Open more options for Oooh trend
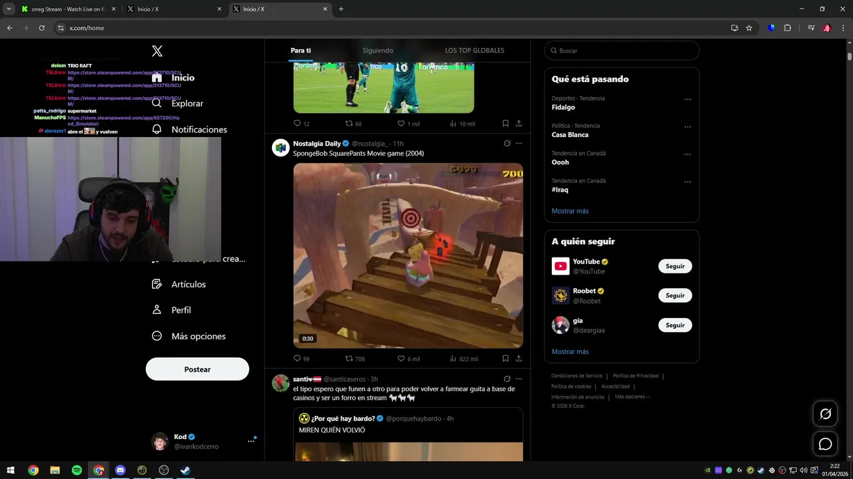This screenshot has width=853, height=479. click(x=687, y=154)
